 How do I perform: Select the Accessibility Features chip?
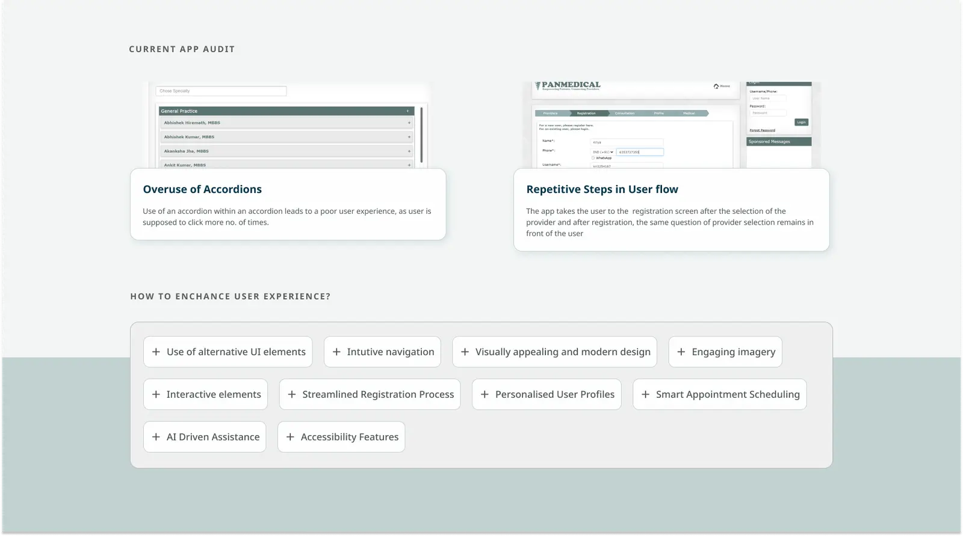pos(341,437)
